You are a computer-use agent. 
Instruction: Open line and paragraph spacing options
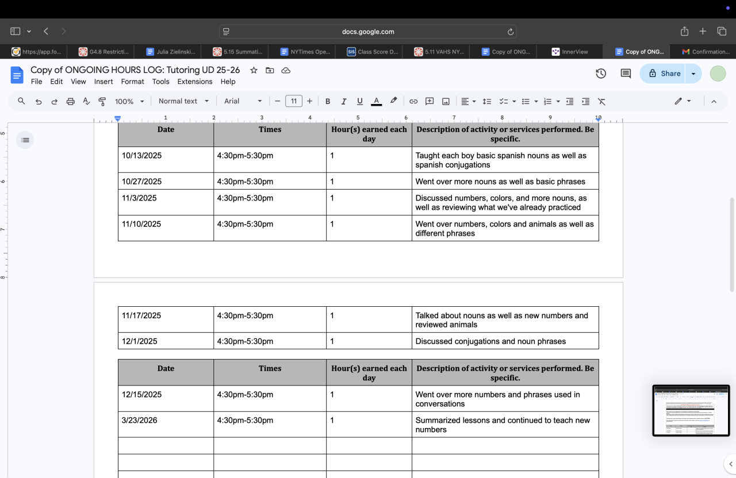point(486,101)
